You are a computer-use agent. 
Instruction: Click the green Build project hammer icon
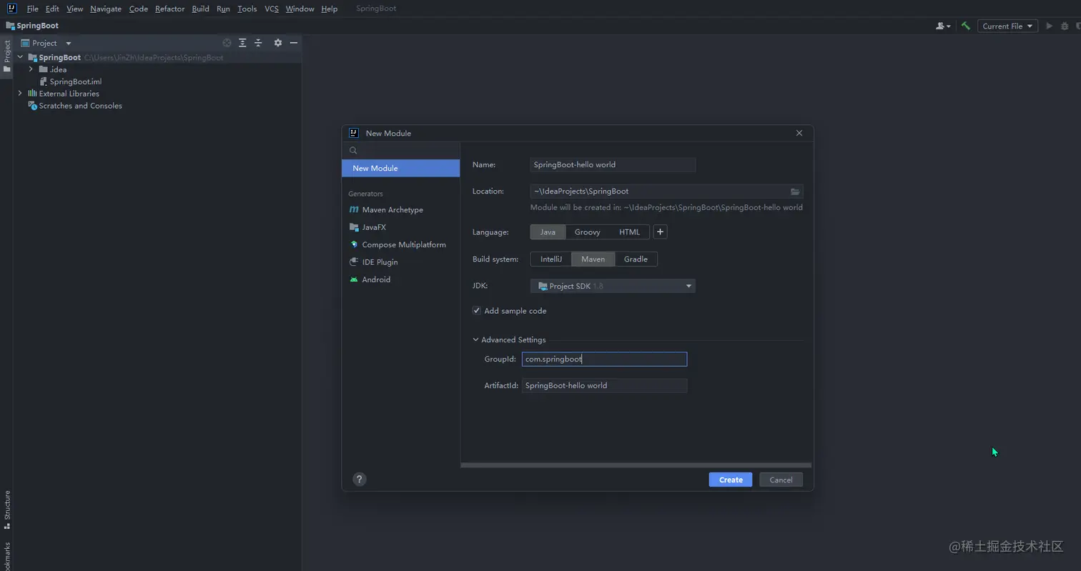tap(966, 26)
